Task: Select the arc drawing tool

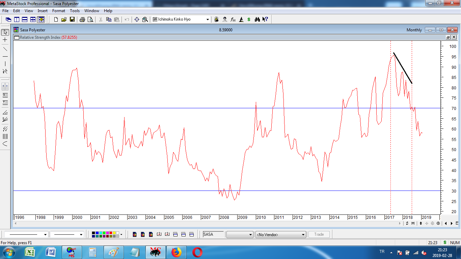Action: [5, 144]
